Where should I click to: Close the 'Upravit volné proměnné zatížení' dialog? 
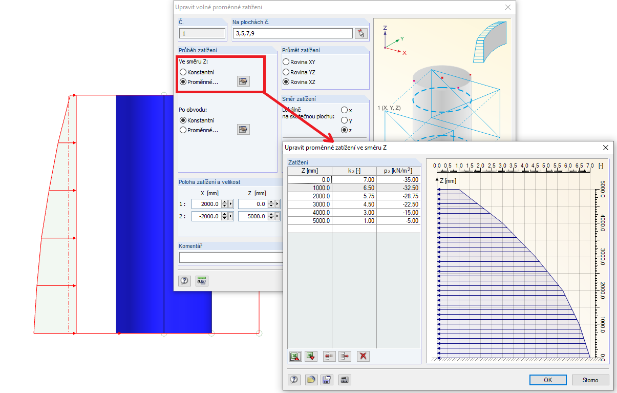[x=508, y=7]
